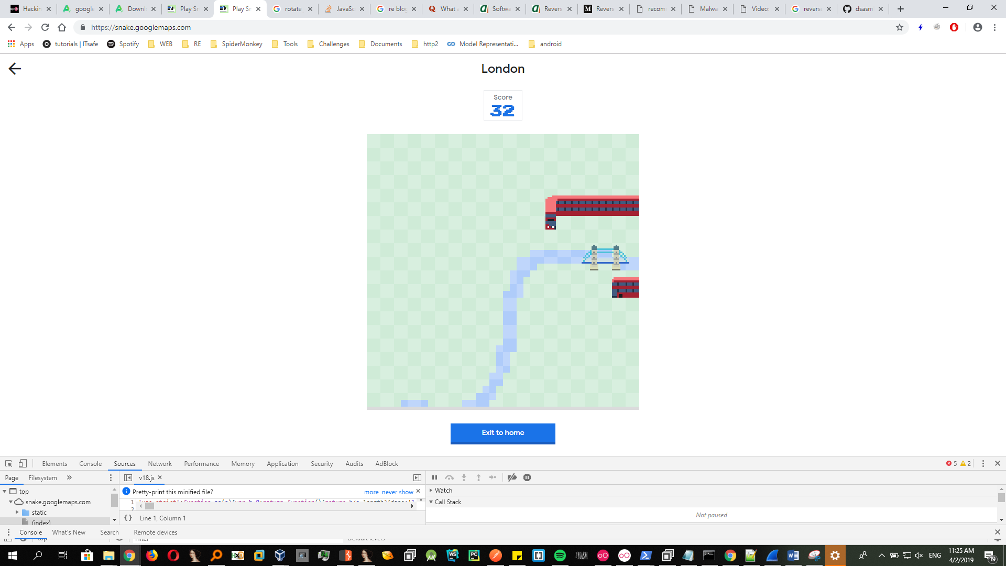Image resolution: width=1006 pixels, height=566 pixels.
Task: Click the step-forward debugger icon
Action: (x=494, y=477)
